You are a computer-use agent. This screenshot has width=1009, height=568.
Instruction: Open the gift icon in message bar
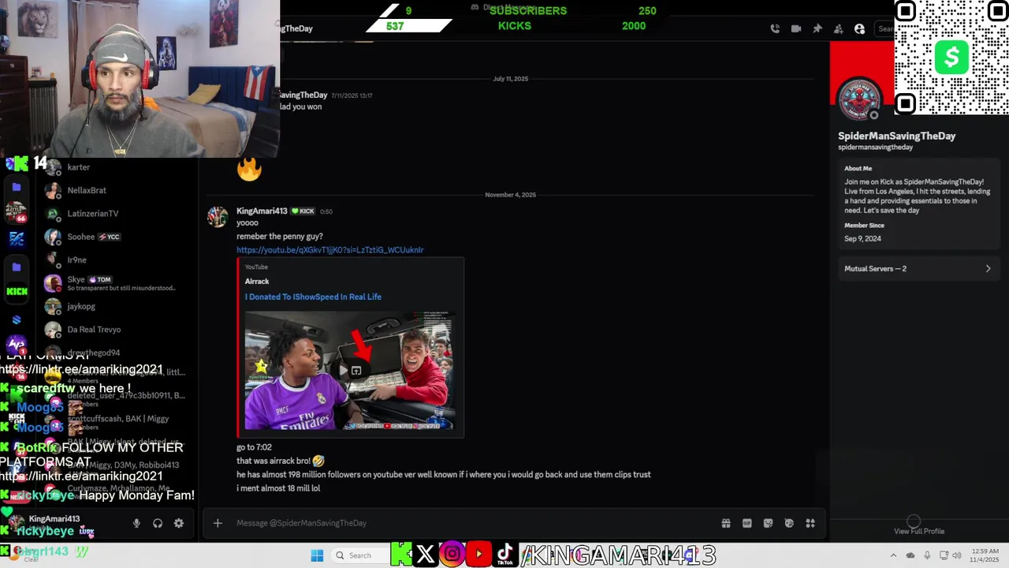(726, 523)
